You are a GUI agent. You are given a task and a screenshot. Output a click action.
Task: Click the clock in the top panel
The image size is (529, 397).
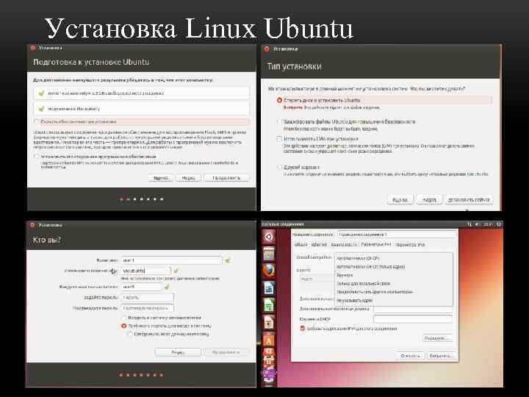(x=488, y=224)
